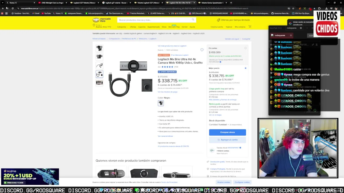Select the En cuotas $418.089 option

click(x=245, y=48)
